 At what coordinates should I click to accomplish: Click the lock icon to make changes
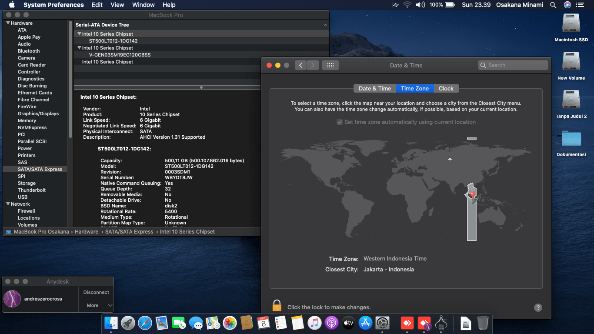pyautogui.click(x=277, y=307)
